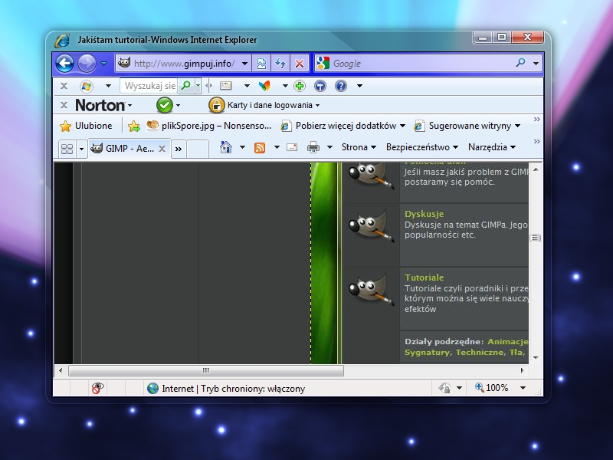The height and width of the screenshot is (460, 613).
Task: Show more favorites bar items chevron
Action: tap(537, 119)
